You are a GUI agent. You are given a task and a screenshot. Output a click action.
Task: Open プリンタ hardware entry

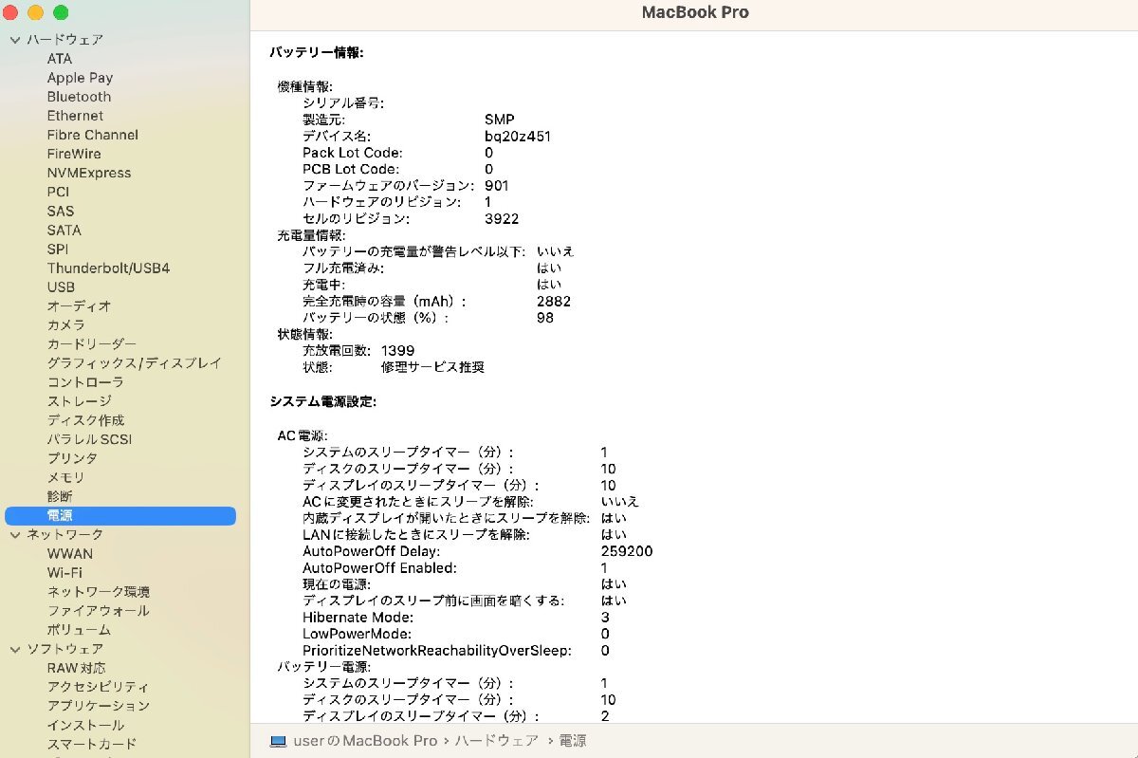[72, 458]
